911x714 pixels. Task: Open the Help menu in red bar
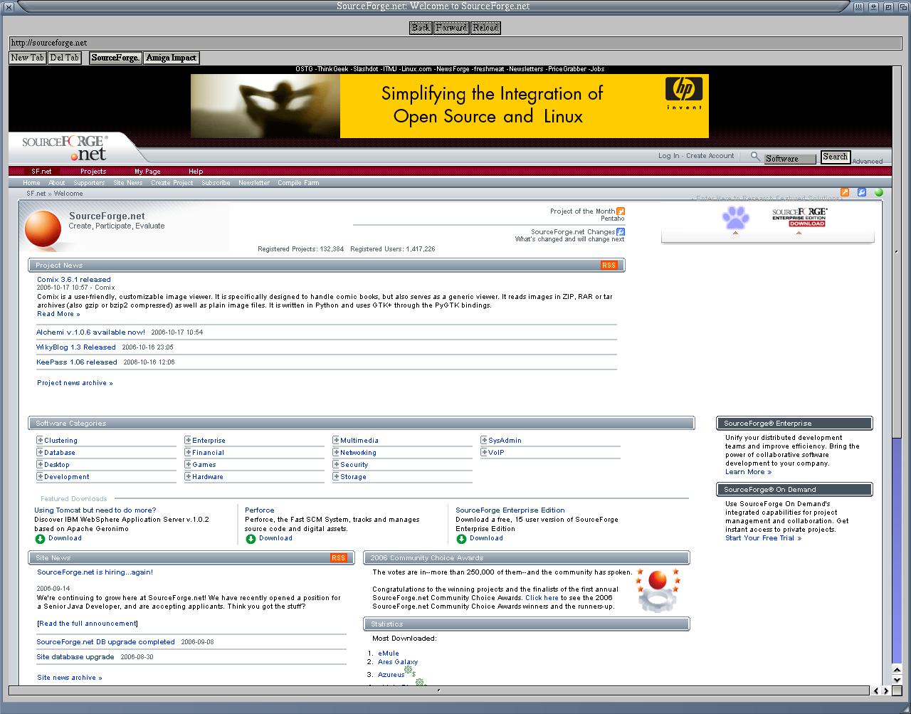pos(196,172)
